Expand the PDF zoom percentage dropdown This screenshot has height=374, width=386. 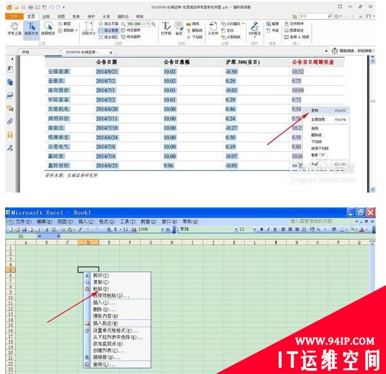pyautogui.click(x=147, y=24)
